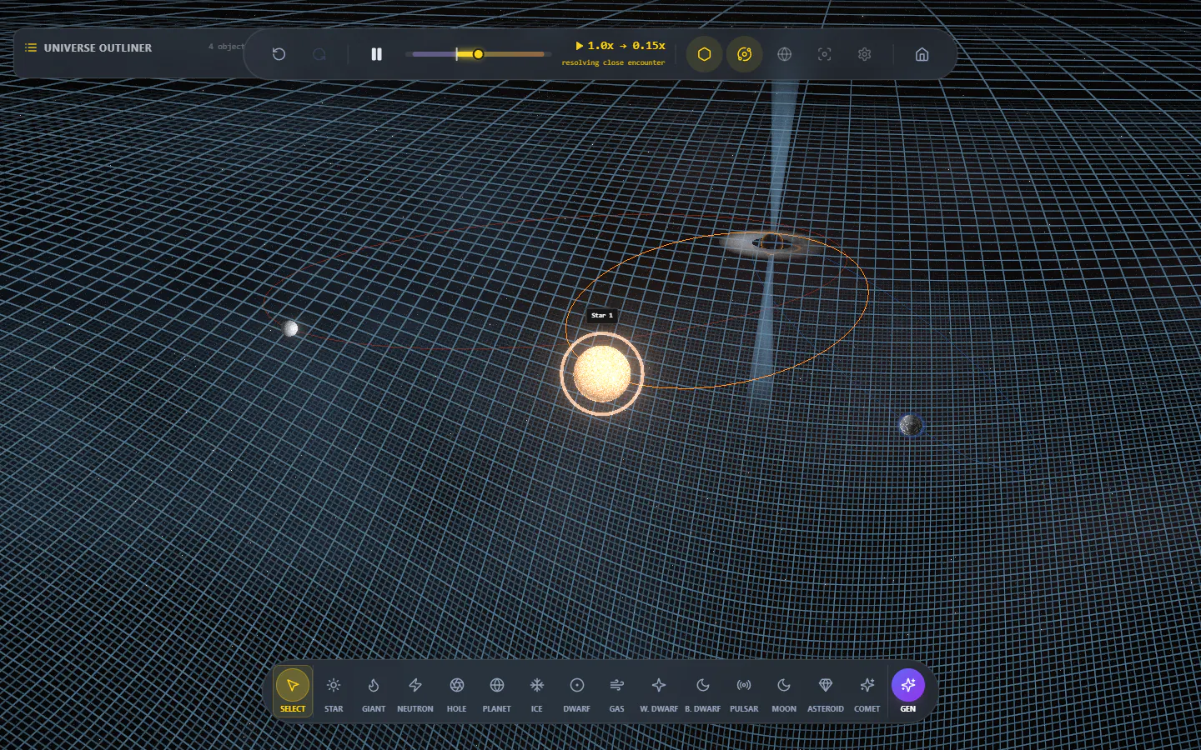Image resolution: width=1201 pixels, height=750 pixels.
Task: Select the Comet tool
Action: [867, 692]
